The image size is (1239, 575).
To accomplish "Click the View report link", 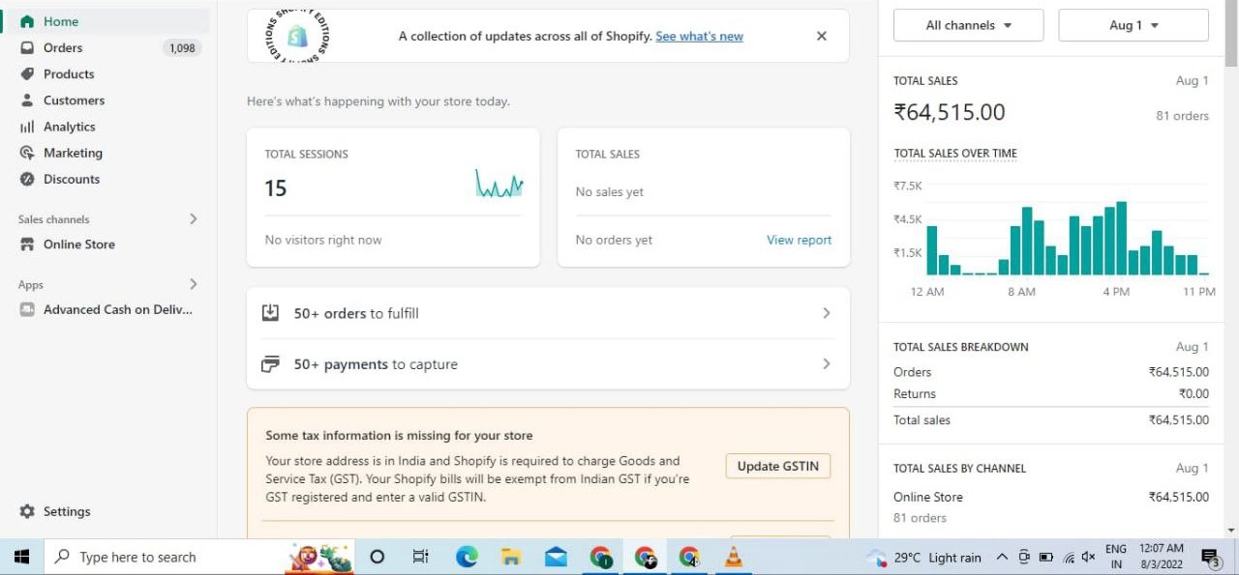I will 799,240.
